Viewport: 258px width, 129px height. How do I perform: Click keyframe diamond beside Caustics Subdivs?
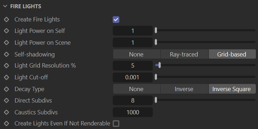point(6,112)
